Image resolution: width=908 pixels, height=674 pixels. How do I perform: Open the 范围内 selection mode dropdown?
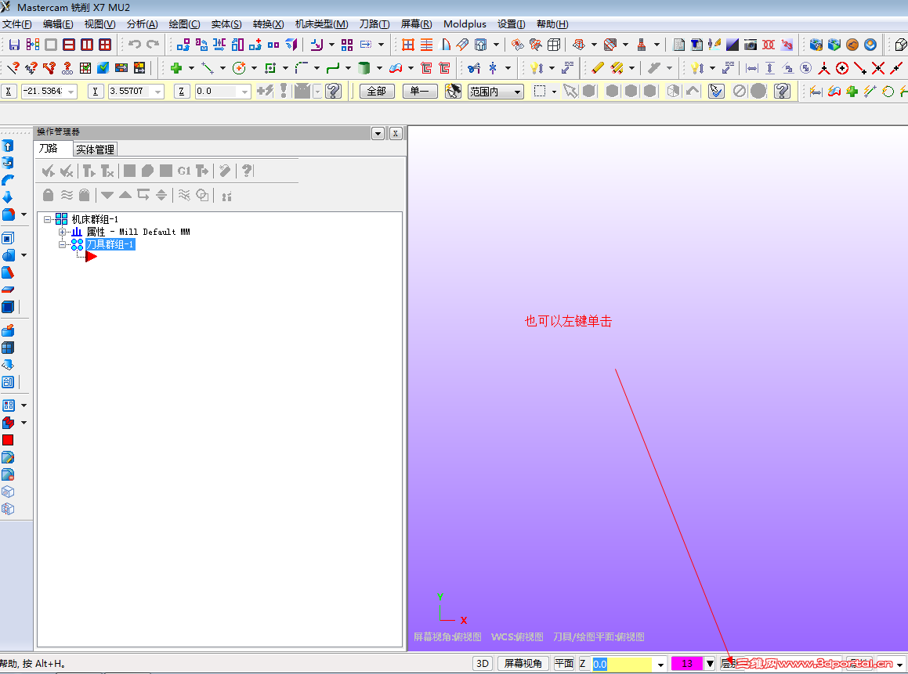point(518,92)
